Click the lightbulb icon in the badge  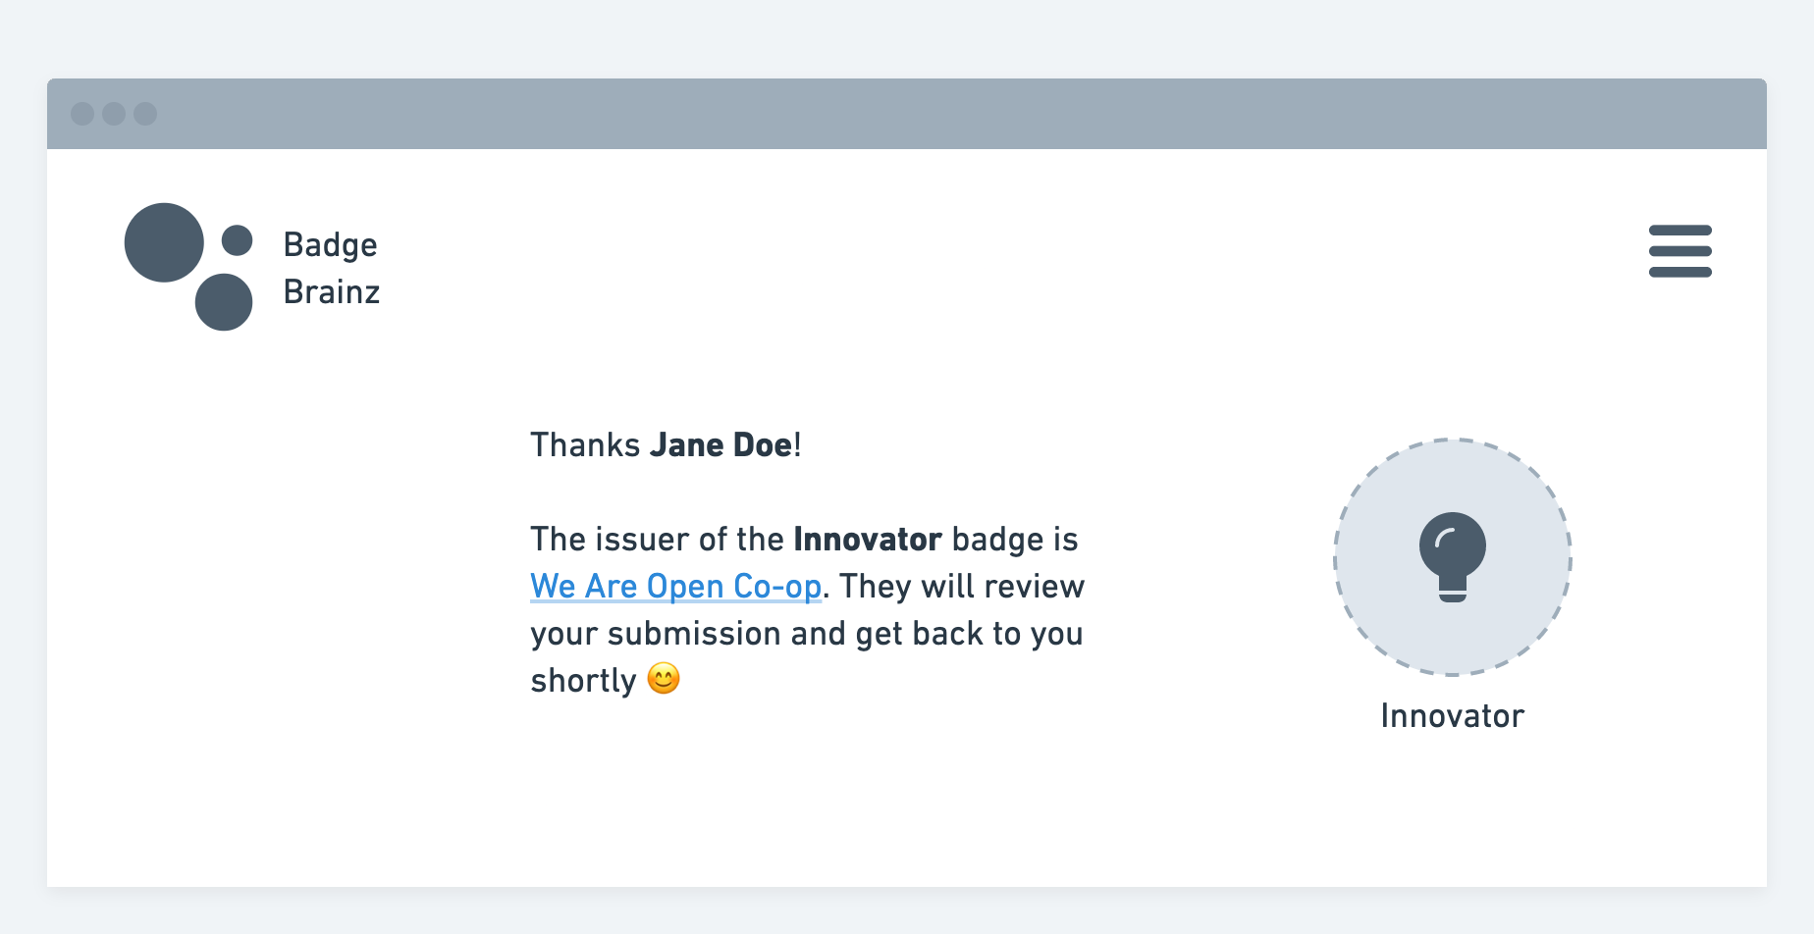click(1452, 555)
